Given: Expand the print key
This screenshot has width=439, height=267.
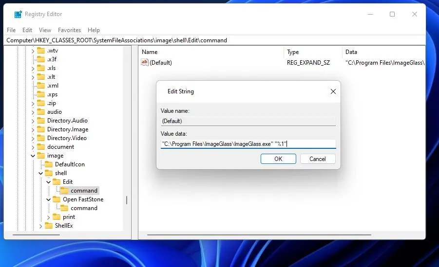Looking at the screenshot, I should point(48,217).
